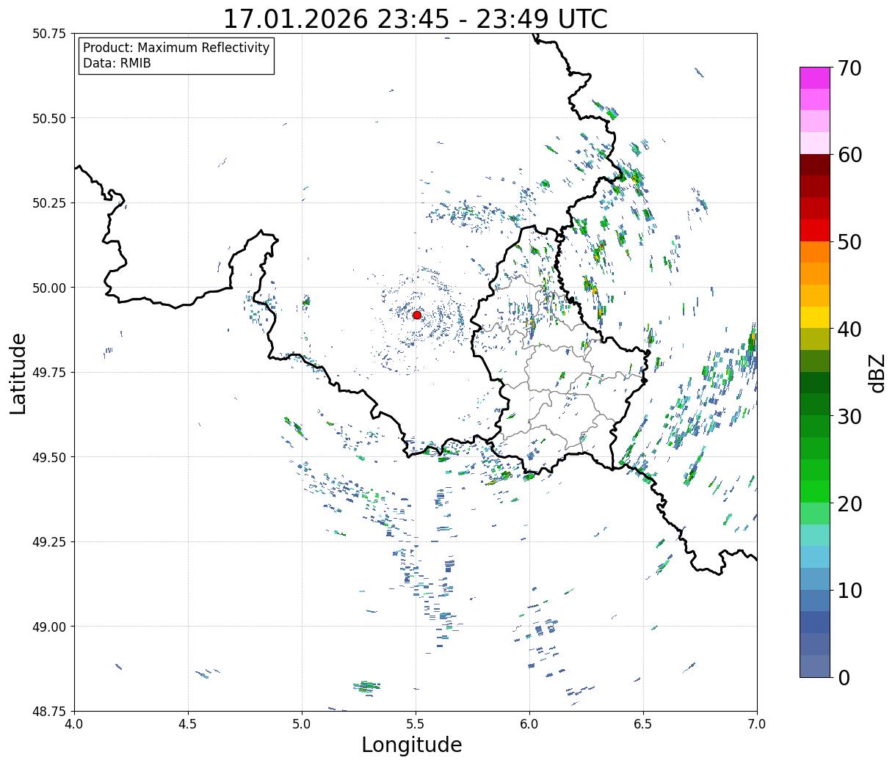The image size is (895, 763).
Task: Click the x-axis tick label 5.5
Action: pyautogui.click(x=416, y=723)
